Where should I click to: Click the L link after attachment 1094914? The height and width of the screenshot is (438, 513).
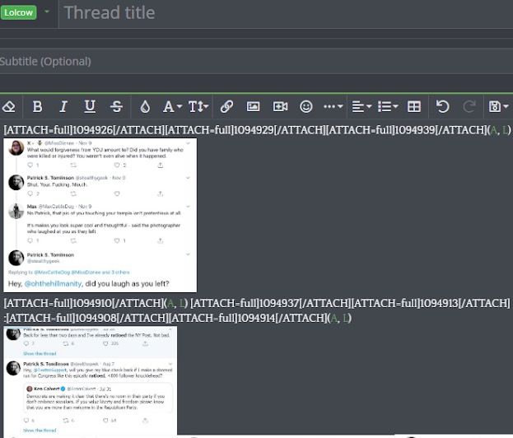click(x=346, y=318)
